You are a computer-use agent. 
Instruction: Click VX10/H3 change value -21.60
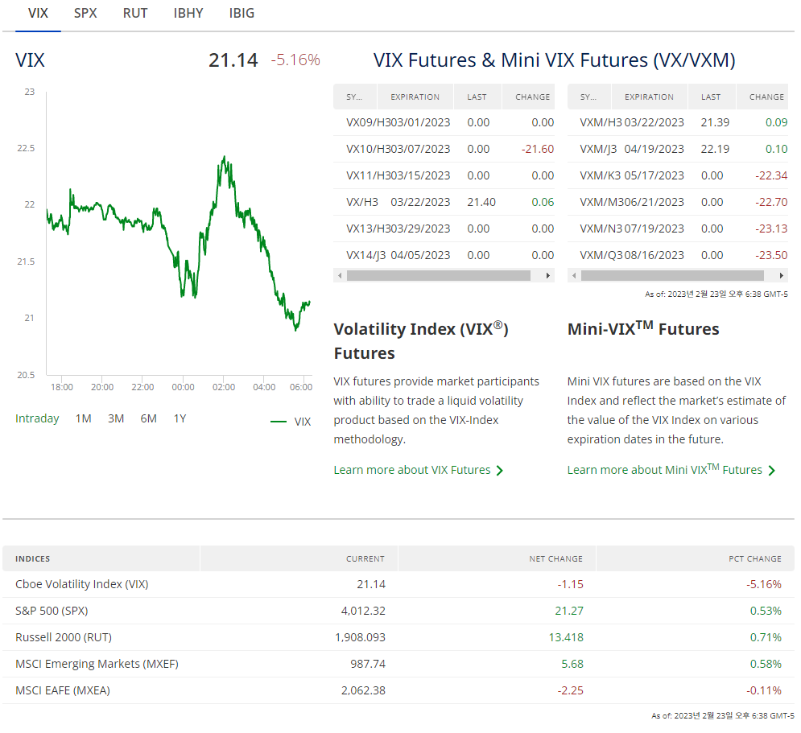(x=538, y=149)
